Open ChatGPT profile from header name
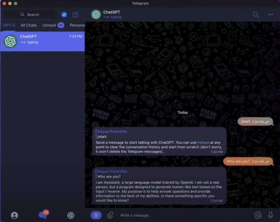This screenshot has width=280, height=222. coord(111,12)
